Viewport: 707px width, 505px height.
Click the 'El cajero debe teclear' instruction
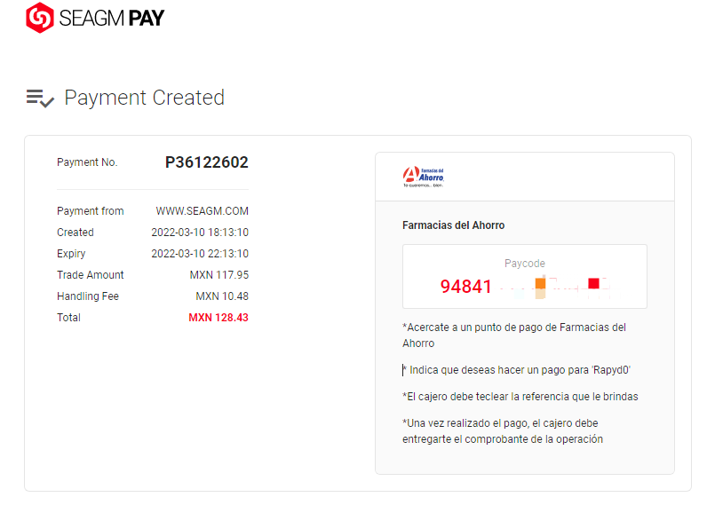520,397
